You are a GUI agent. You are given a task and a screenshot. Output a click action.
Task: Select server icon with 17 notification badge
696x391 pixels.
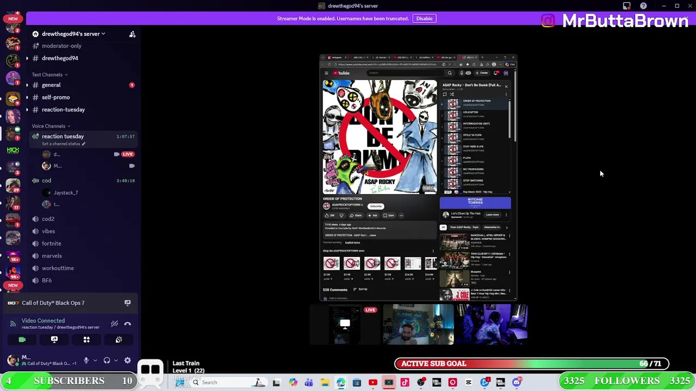pyautogui.click(x=13, y=202)
